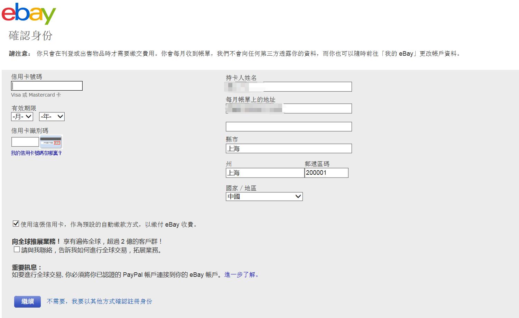
Task: Open the 有效期限 year dropdown
Action: (51, 117)
